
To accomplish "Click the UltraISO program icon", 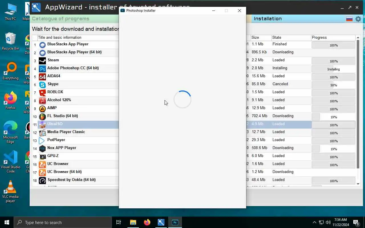I will click(x=42, y=125).
